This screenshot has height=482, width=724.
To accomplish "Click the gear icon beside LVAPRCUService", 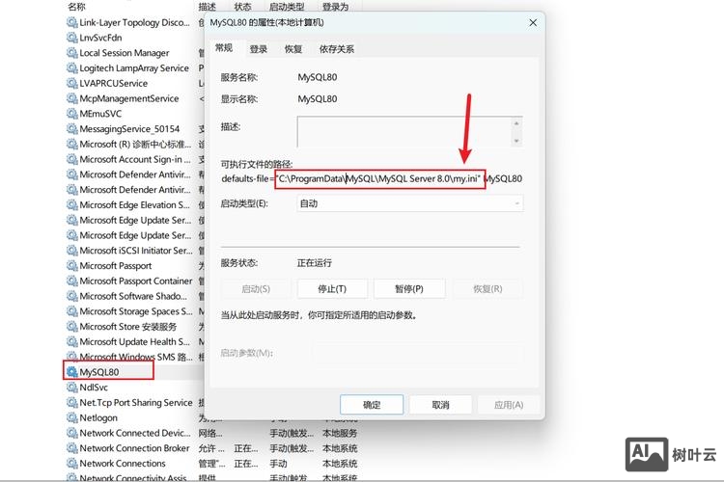I will coord(71,83).
